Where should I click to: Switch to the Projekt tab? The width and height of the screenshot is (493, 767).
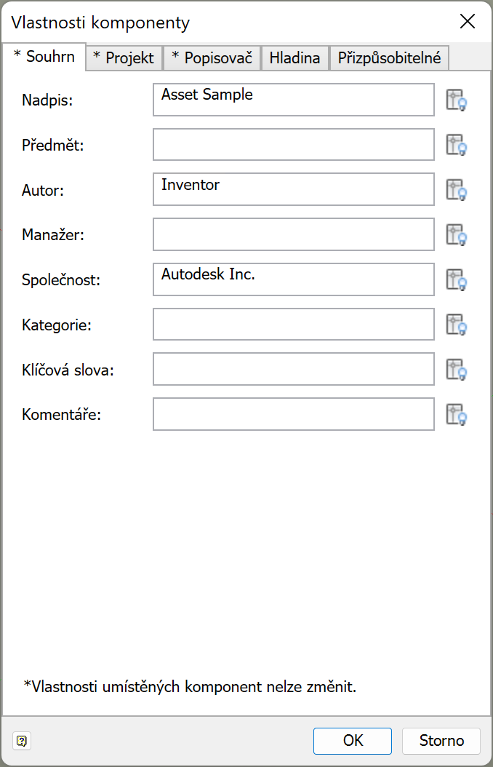point(124,58)
